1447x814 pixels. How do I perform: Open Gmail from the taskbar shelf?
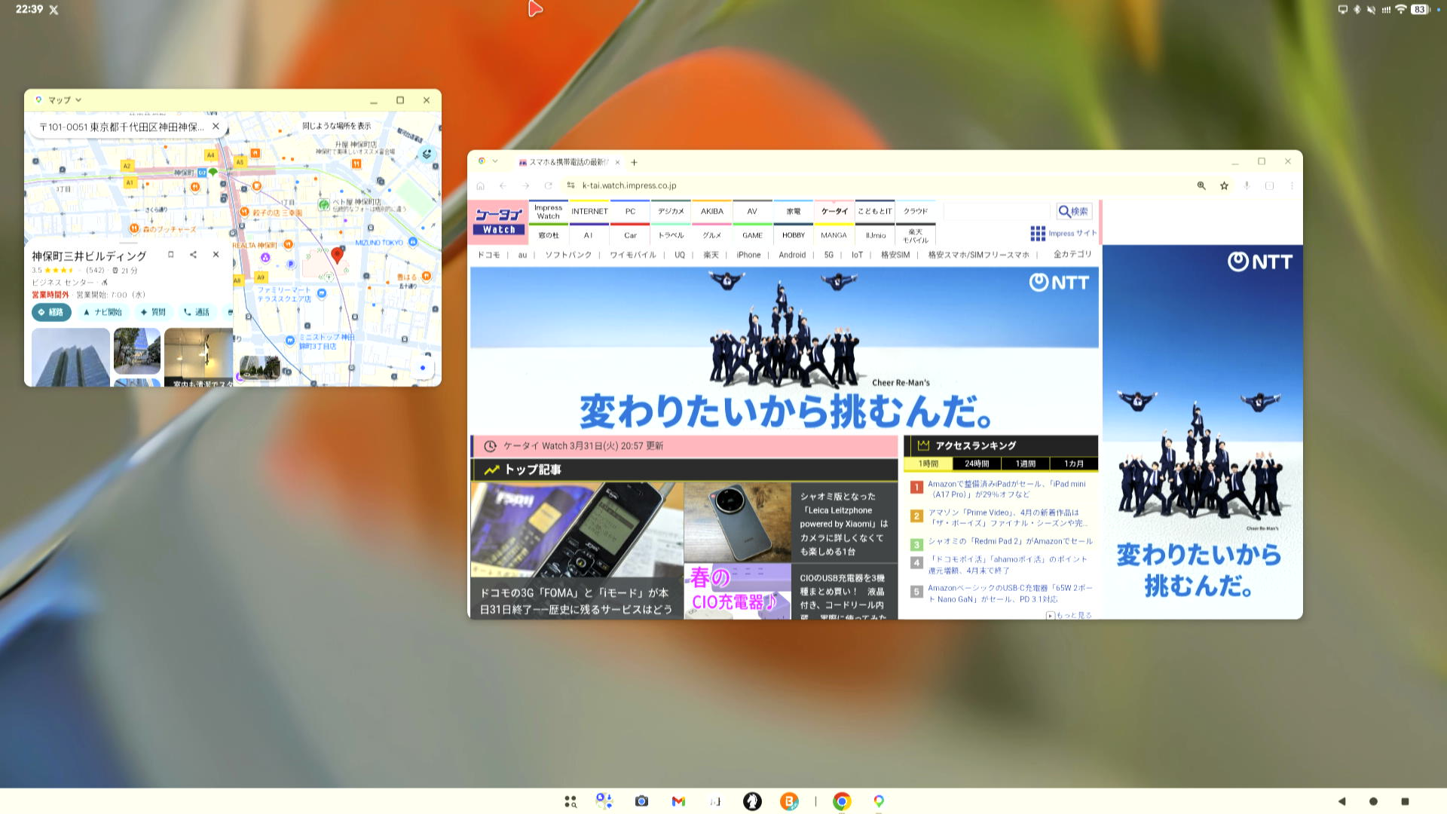[677, 801]
